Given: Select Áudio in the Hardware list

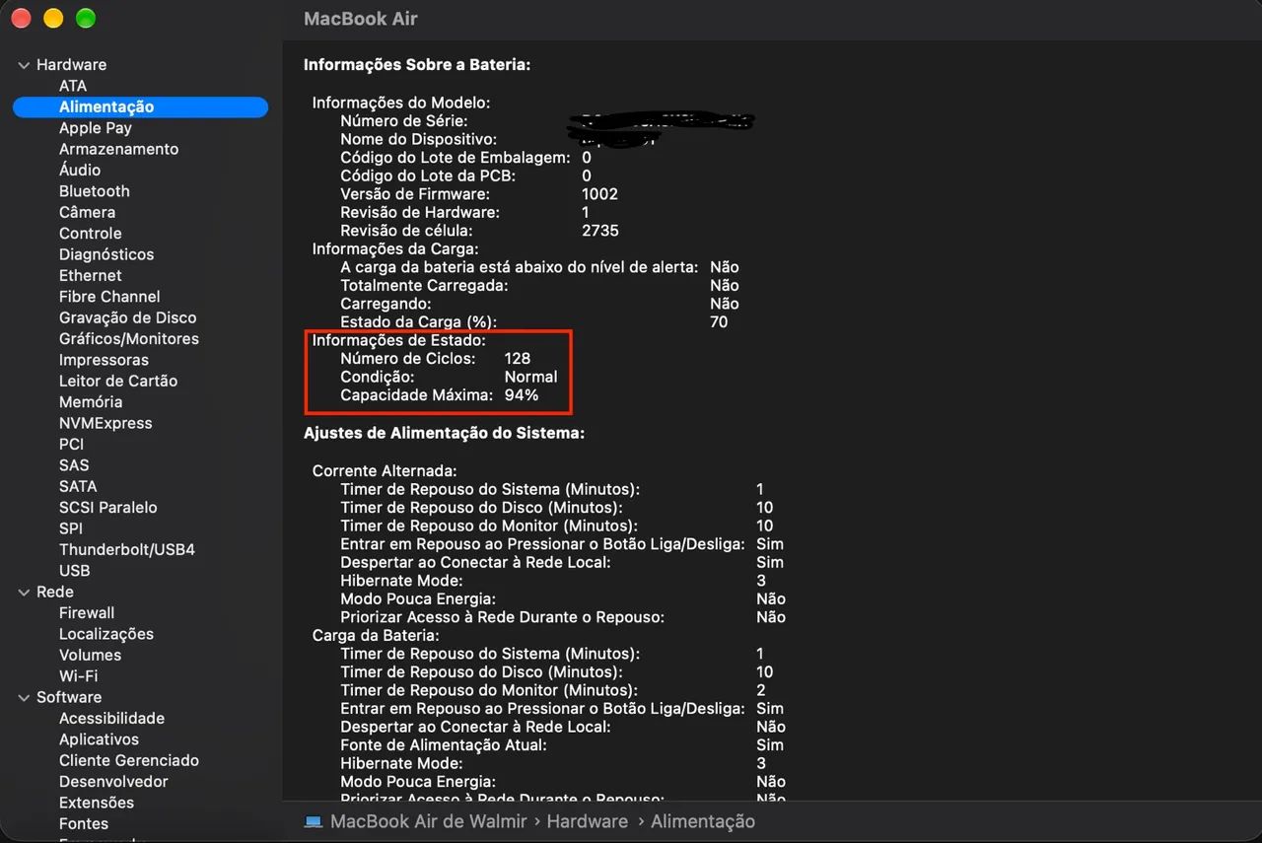Looking at the screenshot, I should 80,170.
